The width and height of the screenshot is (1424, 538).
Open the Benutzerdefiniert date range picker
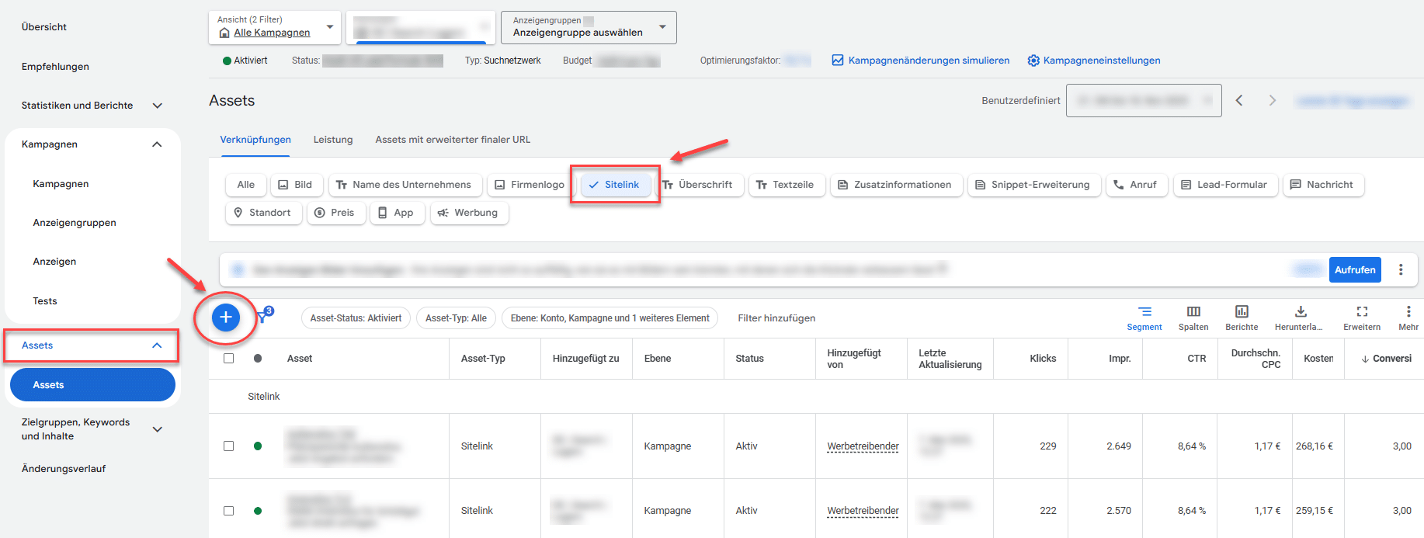(x=1144, y=100)
